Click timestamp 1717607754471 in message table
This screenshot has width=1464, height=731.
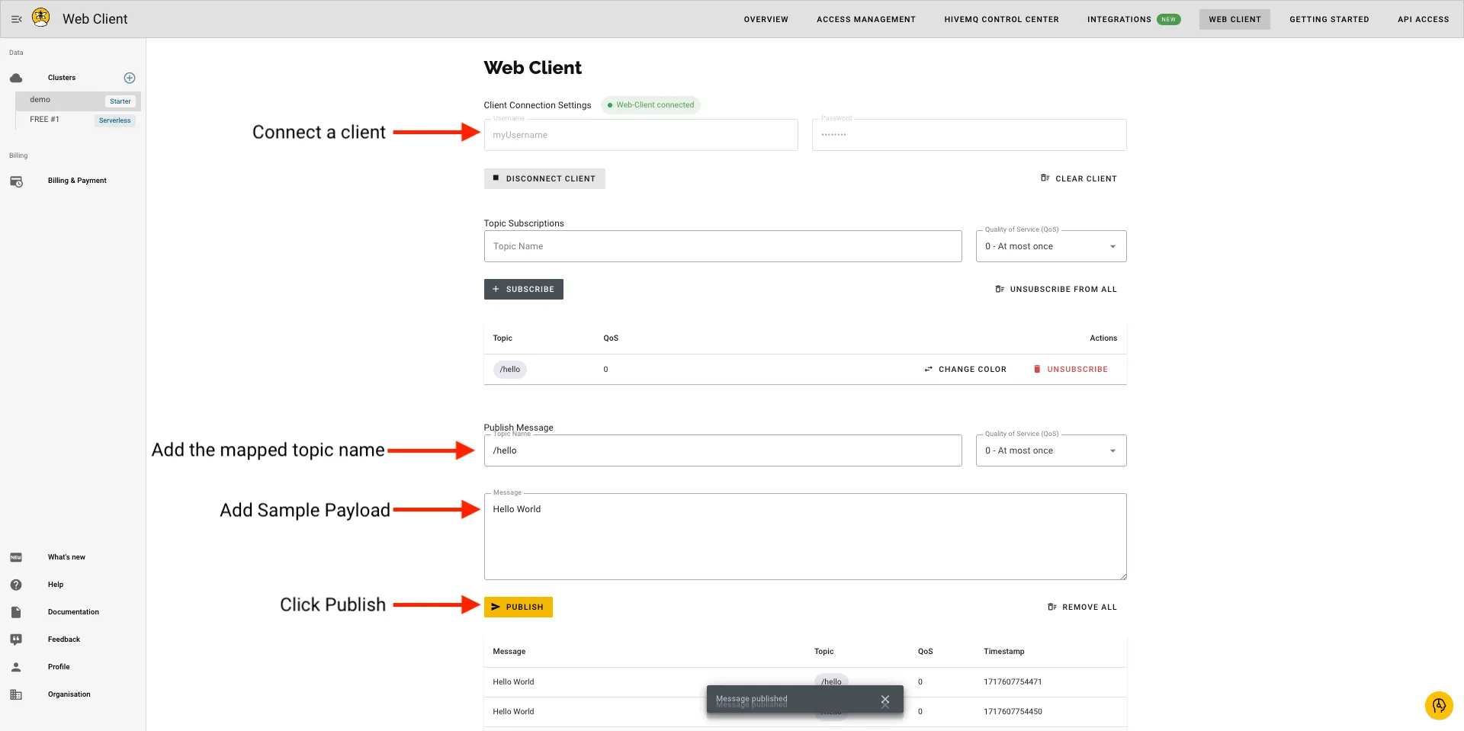[x=1013, y=682]
